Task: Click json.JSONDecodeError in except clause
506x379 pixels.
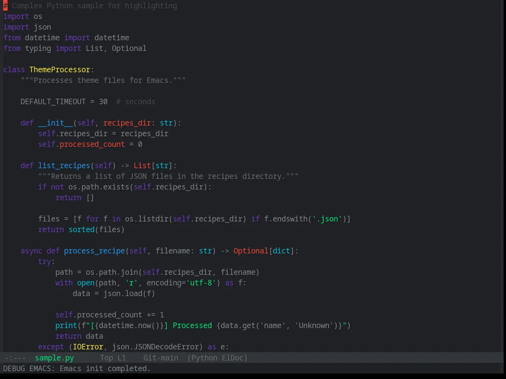Action: point(155,347)
